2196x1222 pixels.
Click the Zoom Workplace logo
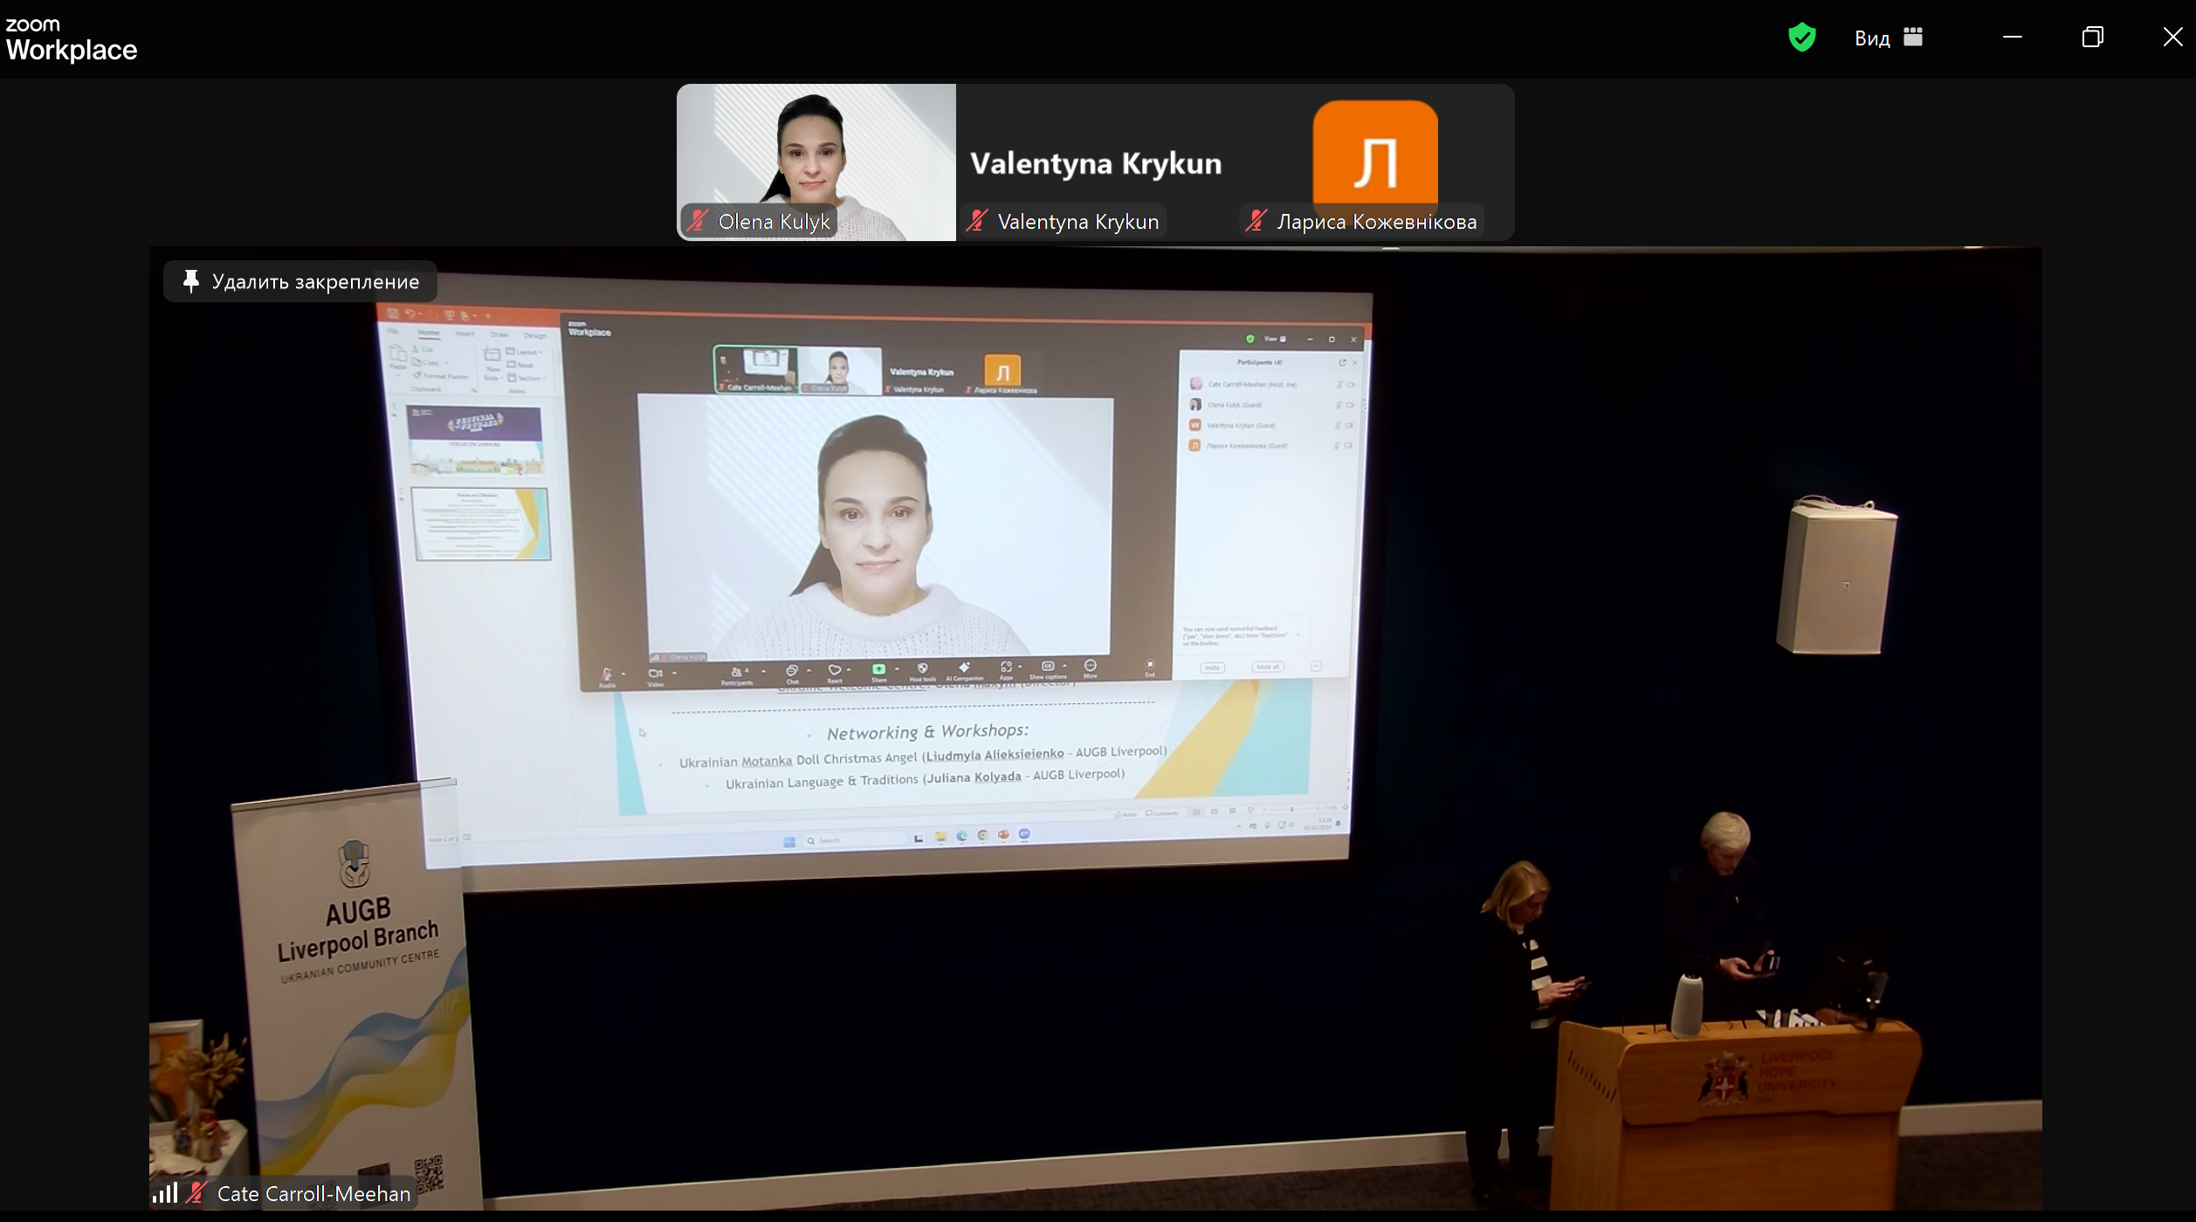click(72, 40)
